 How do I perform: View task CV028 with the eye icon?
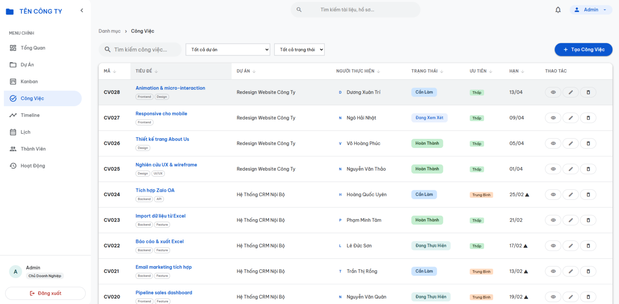553,92
